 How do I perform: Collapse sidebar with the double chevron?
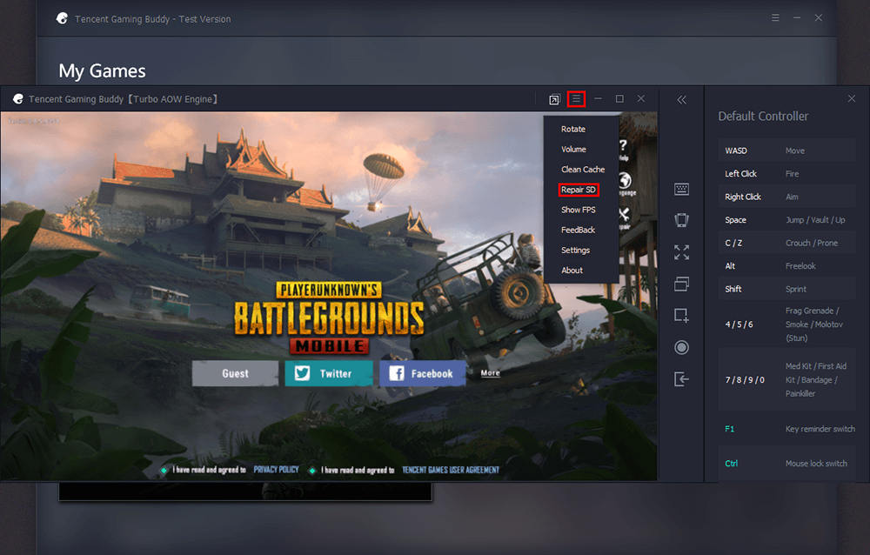point(681,100)
